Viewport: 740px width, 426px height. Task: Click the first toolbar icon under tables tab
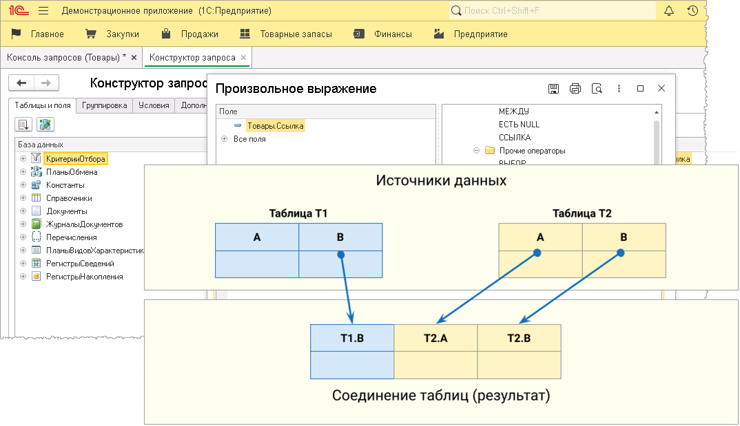(24, 125)
